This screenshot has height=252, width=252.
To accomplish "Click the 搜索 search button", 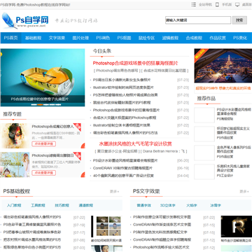I will pyautogui.click(x=239, y=20).
